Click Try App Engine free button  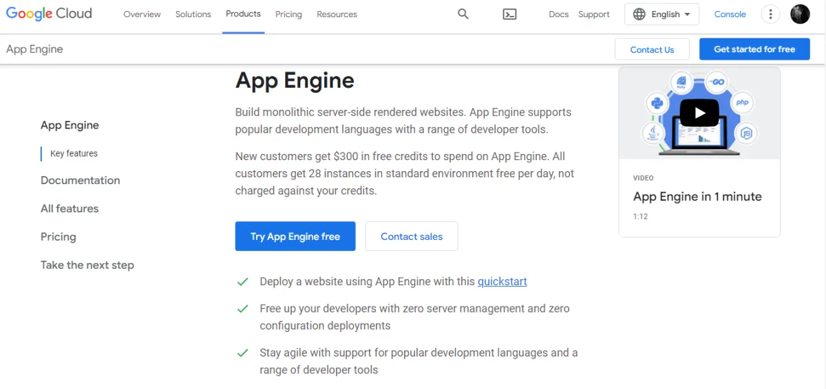pos(295,236)
